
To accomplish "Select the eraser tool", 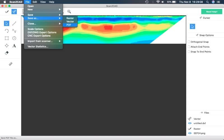I will click(x=7, y=53).
